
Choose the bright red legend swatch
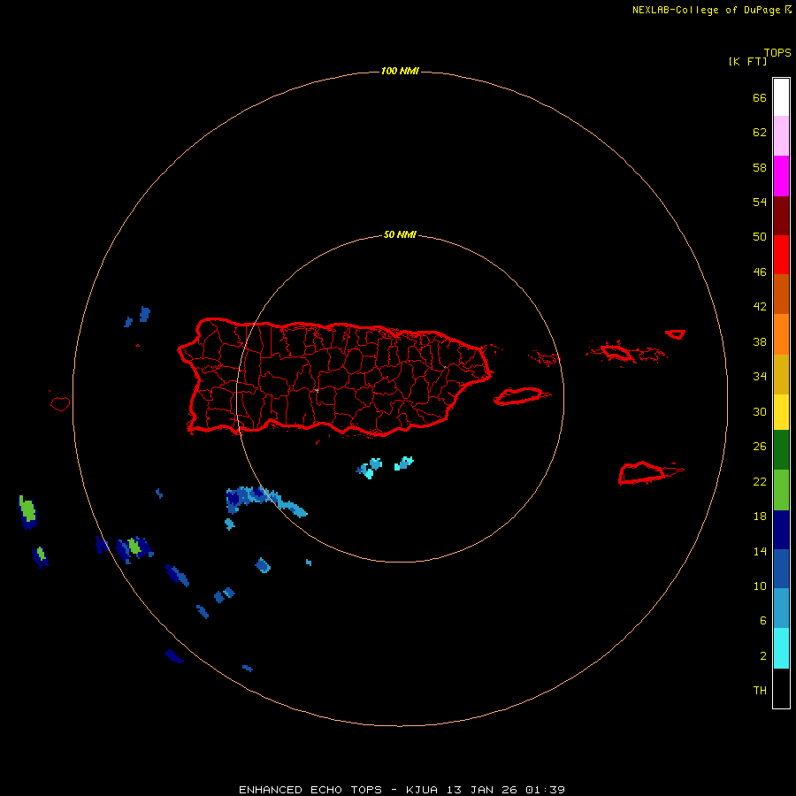point(781,255)
